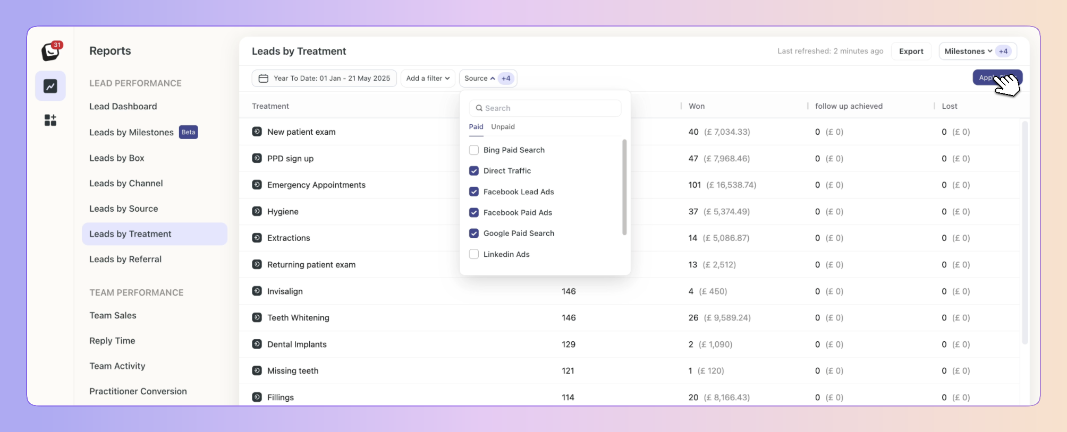Click Fillings leads count 114
Image resolution: width=1067 pixels, height=432 pixels.
click(568, 398)
